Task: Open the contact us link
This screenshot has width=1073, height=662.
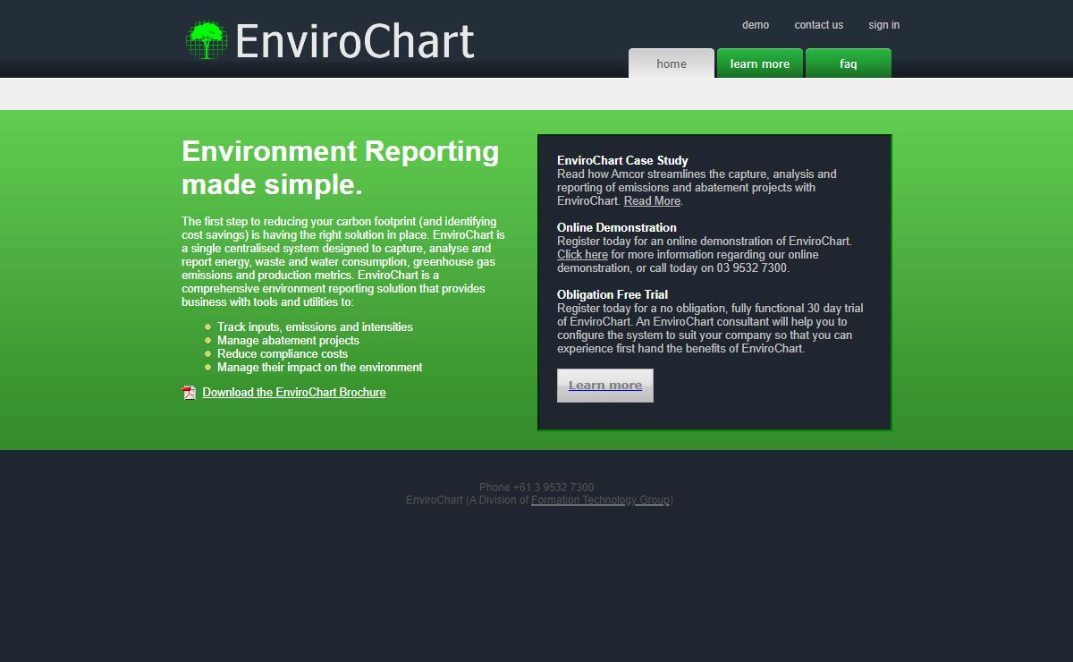Action: click(819, 25)
